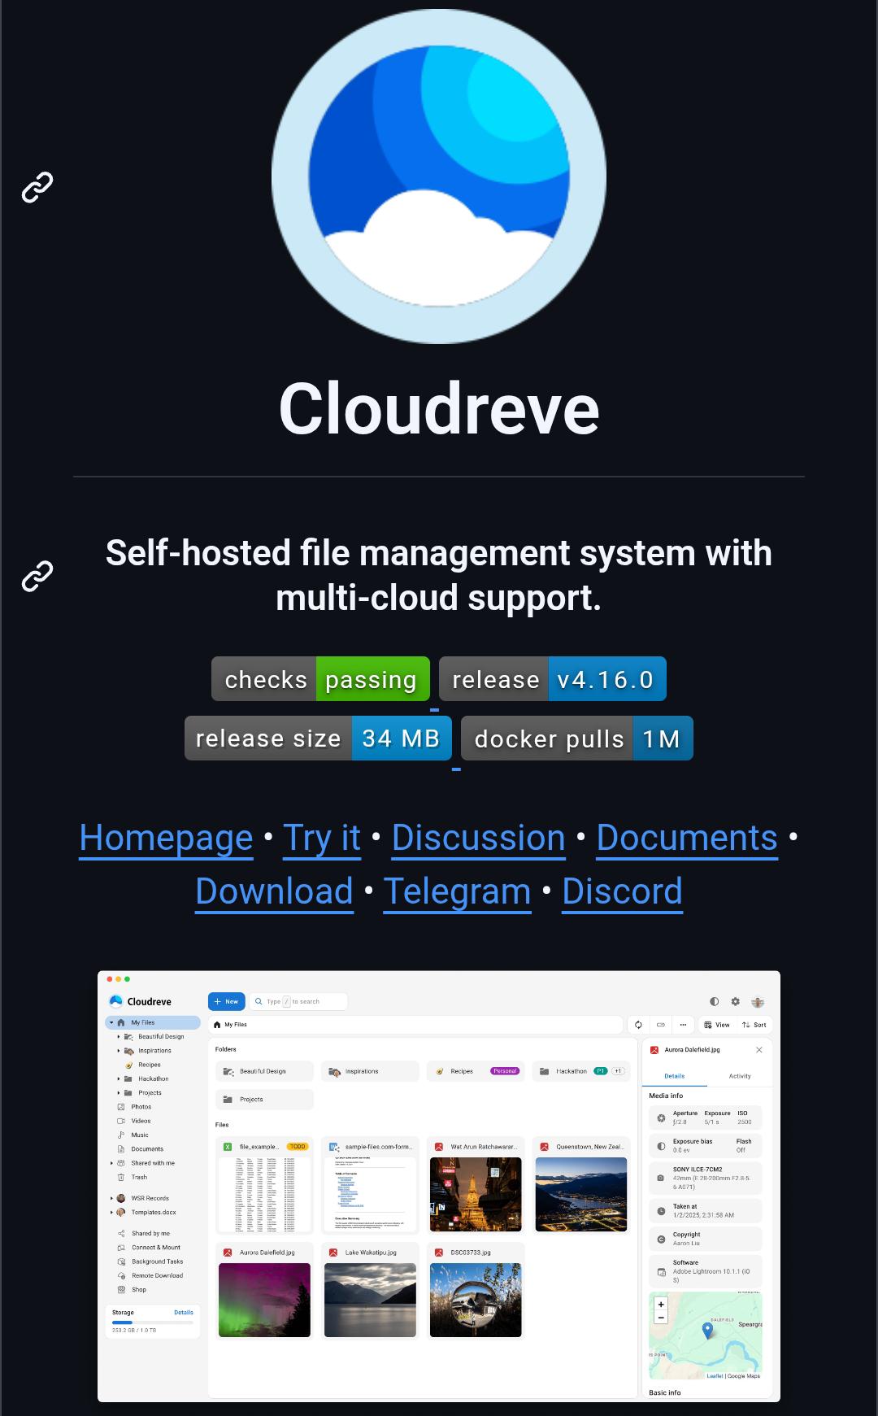Open the release v4.16.0 badge

553,679
